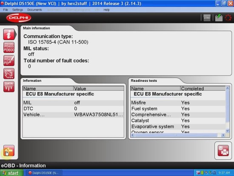Click the Name column header in Readiness tests
234x176 pixels.
pos(155,88)
